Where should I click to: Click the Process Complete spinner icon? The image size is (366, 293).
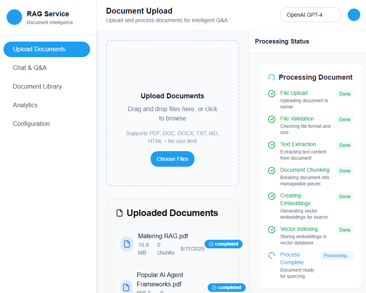pos(272,255)
